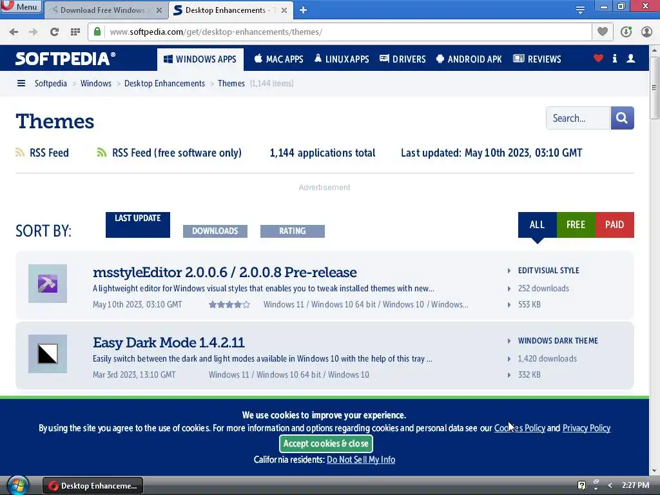Go back with the browser back arrow
Viewport: 660px width, 495px height.
pyautogui.click(x=14, y=32)
